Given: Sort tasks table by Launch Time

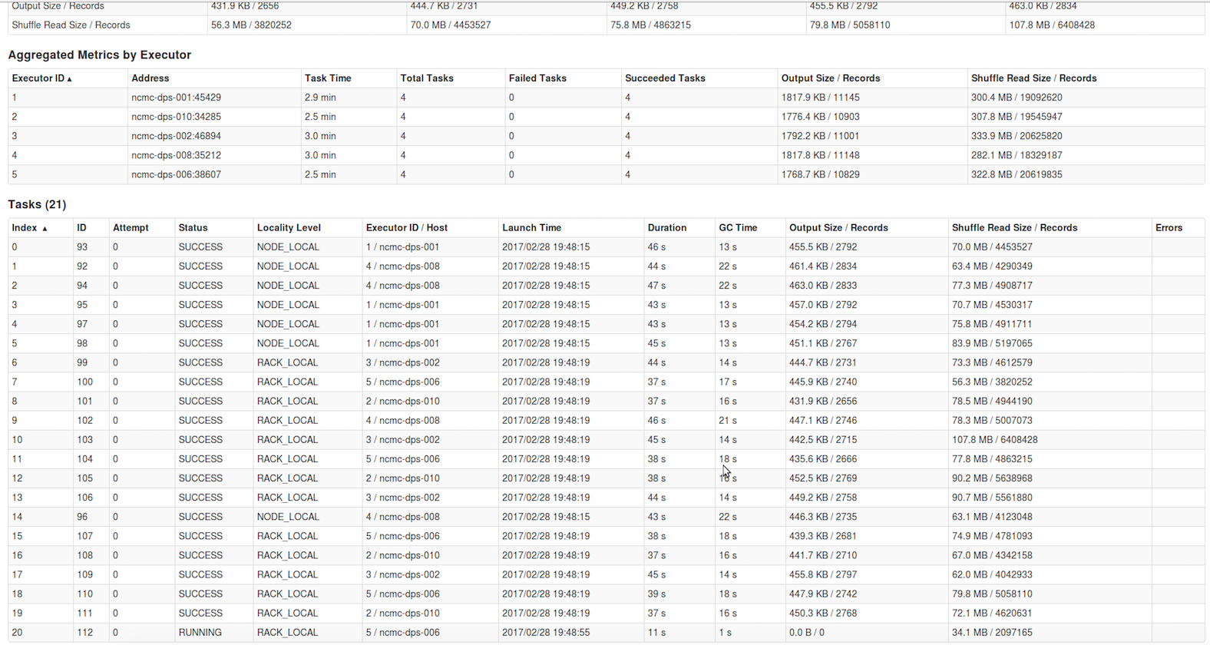Looking at the screenshot, I should tap(531, 228).
